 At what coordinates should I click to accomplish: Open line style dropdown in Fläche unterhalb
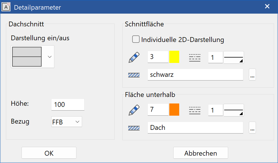[234, 110]
